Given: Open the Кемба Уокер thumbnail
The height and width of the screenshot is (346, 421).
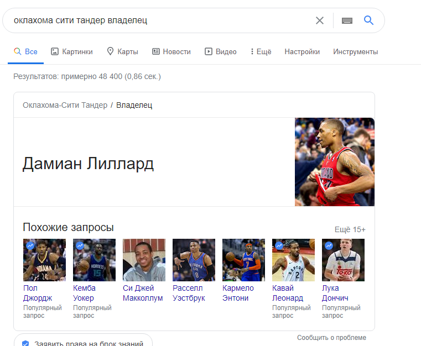Looking at the screenshot, I should pos(94,260).
